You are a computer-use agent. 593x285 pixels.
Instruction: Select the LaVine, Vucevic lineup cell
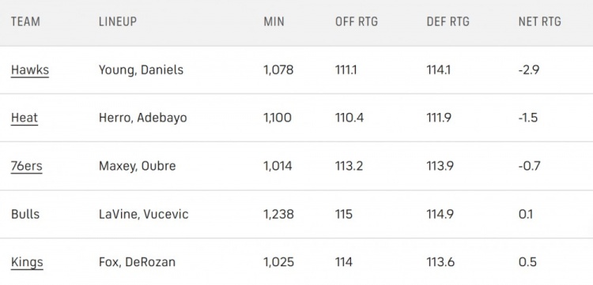click(x=144, y=214)
